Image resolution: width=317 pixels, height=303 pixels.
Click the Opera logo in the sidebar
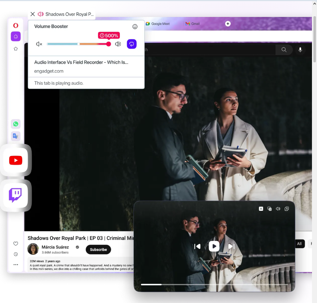(15, 26)
